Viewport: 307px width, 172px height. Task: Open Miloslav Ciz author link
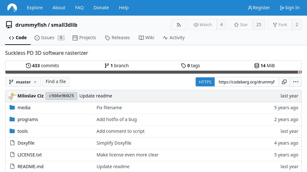31,96
